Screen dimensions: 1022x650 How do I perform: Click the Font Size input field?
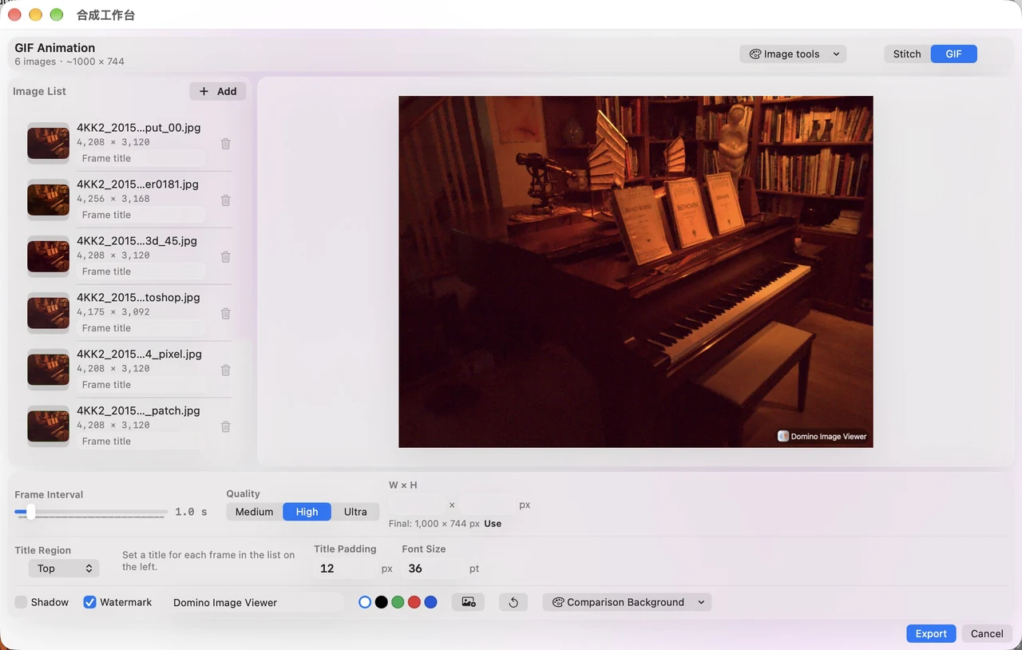(x=434, y=569)
